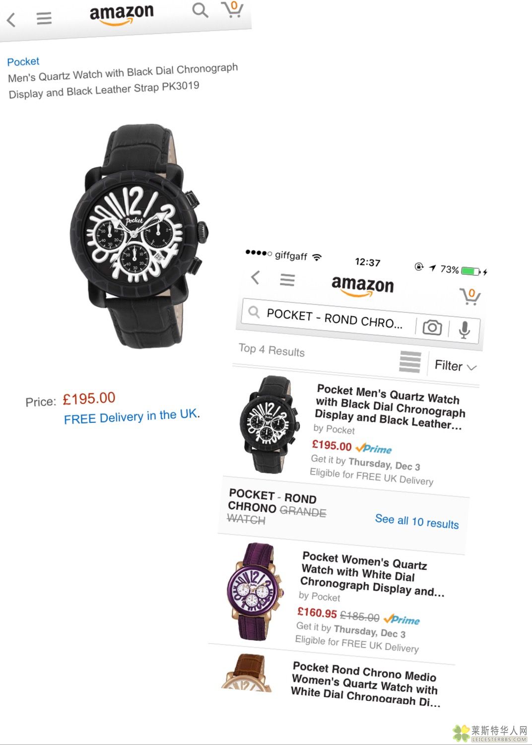This screenshot has width=532, height=745.
Task: Click FREE Delivery in the UK link
Action: 132,416
